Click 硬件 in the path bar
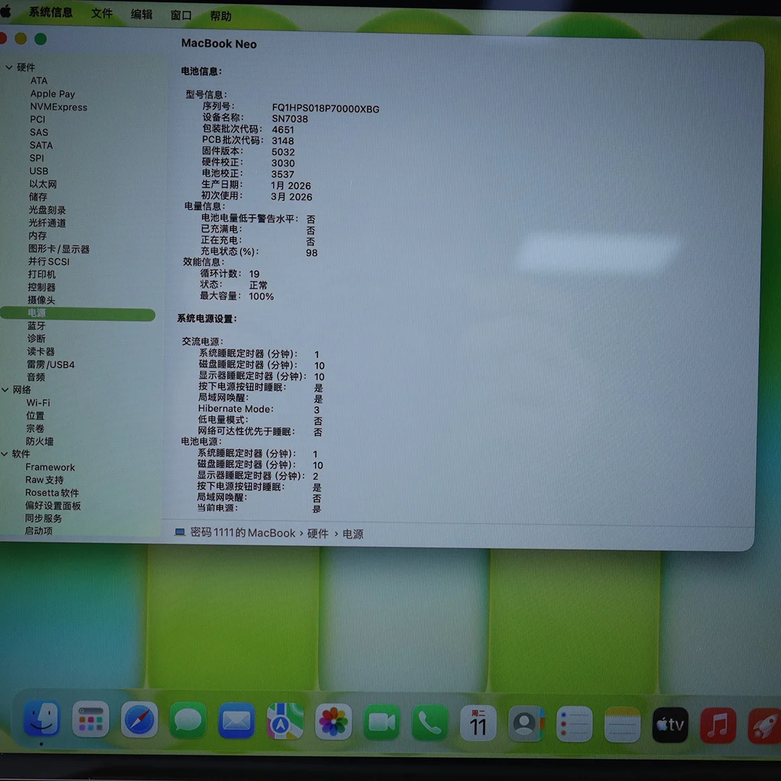Viewport: 781px width, 781px height. pos(317,534)
